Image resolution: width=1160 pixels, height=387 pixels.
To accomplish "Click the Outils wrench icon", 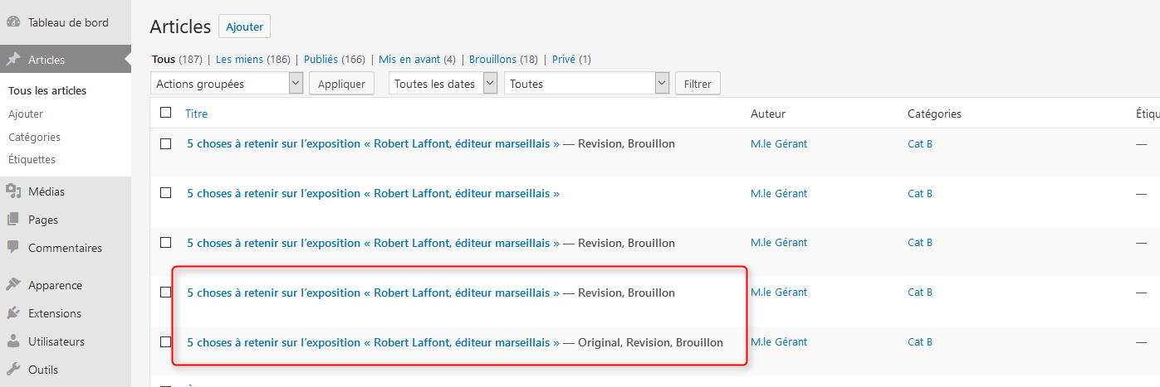I will coord(13,370).
